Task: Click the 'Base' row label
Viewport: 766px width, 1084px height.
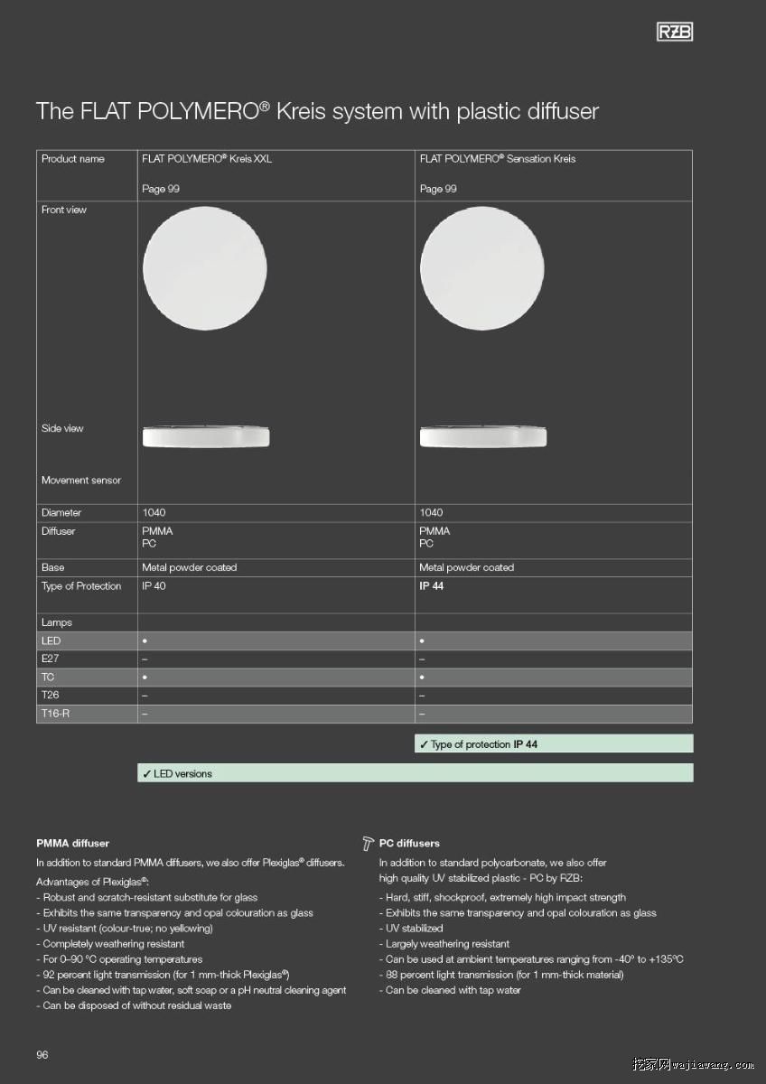Action: 53,568
